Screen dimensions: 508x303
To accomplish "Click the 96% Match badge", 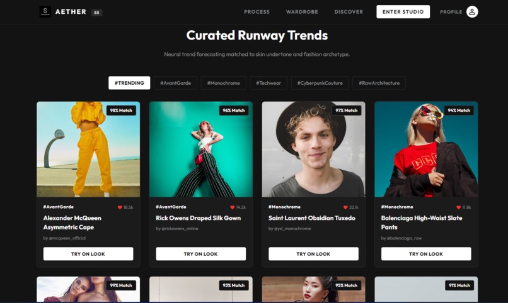I will (234, 111).
